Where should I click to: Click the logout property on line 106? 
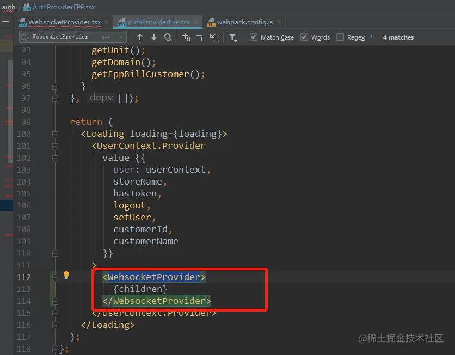point(130,205)
